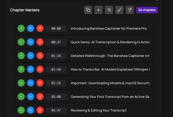Screen dimensions: 173x117
Task: Insert chapter after 03:00 Generating Transcript row
Action: (x=21, y=97)
